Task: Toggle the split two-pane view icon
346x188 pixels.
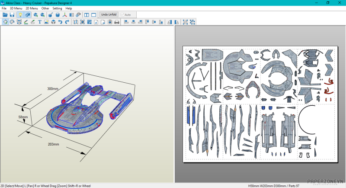Action: 86,15
